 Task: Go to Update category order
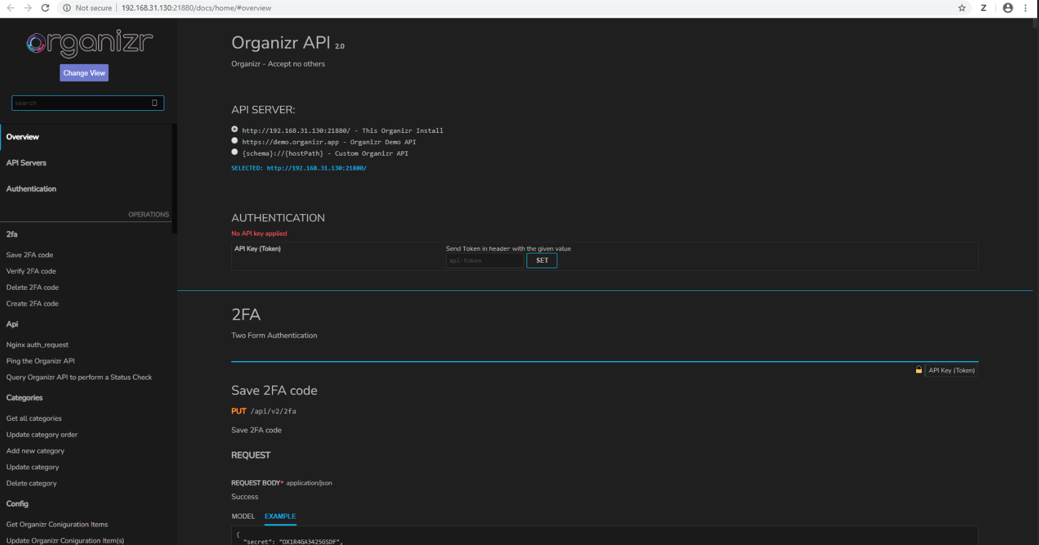(42, 434)
